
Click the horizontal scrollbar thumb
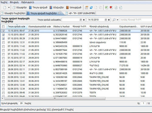coord(55,98)
